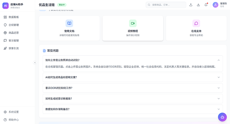Click the 店铺AI助手 app name text

click(17, 4)
